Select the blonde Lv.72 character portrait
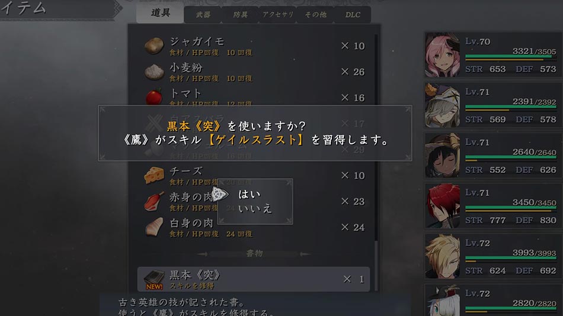This screenshot has height=316, width=563. coord(442,256)
